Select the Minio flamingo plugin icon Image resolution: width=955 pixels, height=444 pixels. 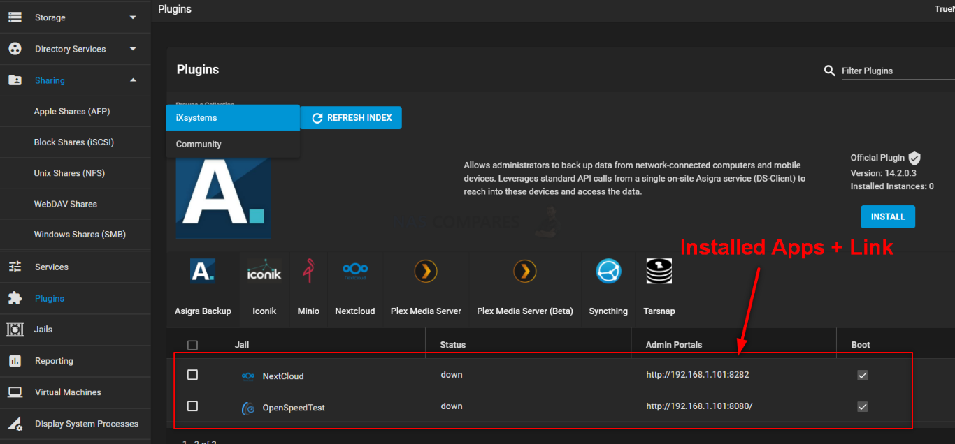coord(308,271)
